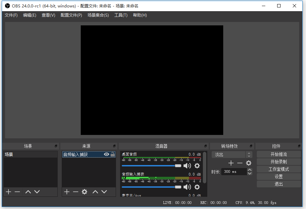
Task: Hide the 音频输入捕获 source with eye icon
Action: click(x=107, y=155)
